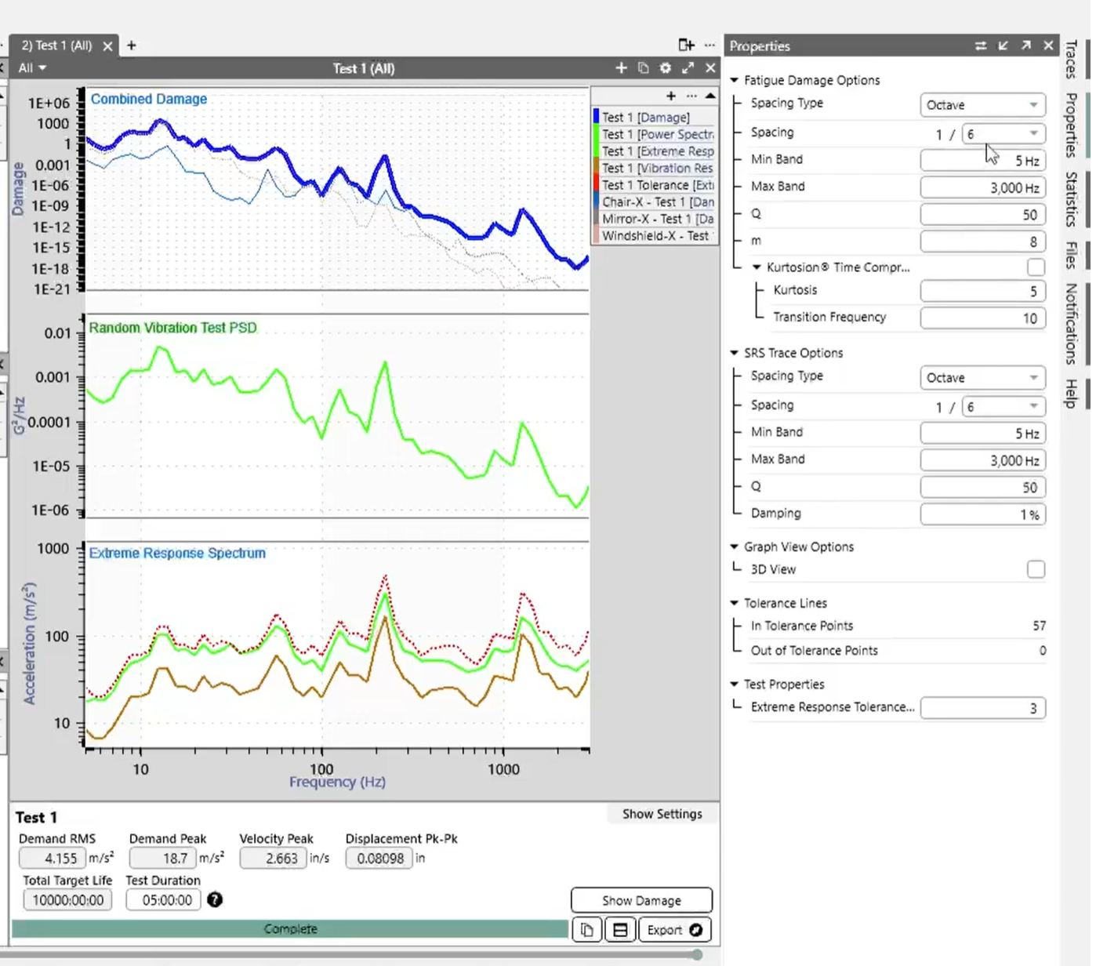
Task: Collapse the legend with up arrow
Action: click(709, 96)
